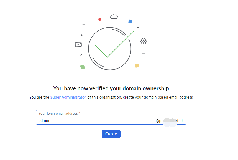The height and width of the screenshot is (160, 238).
Task: Click the envelope mail icon
Action: coord(78,44)
